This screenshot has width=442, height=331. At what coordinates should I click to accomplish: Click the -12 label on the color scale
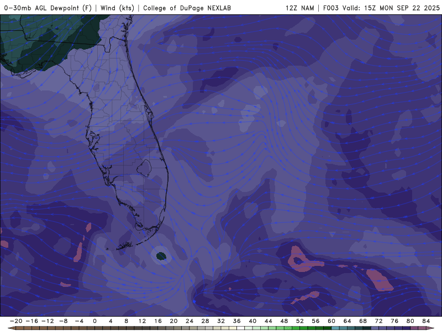[48, 321]
